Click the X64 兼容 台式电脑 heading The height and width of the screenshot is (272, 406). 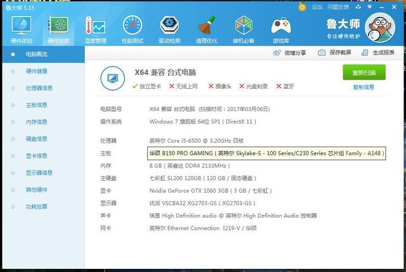(x=165, y=72)
